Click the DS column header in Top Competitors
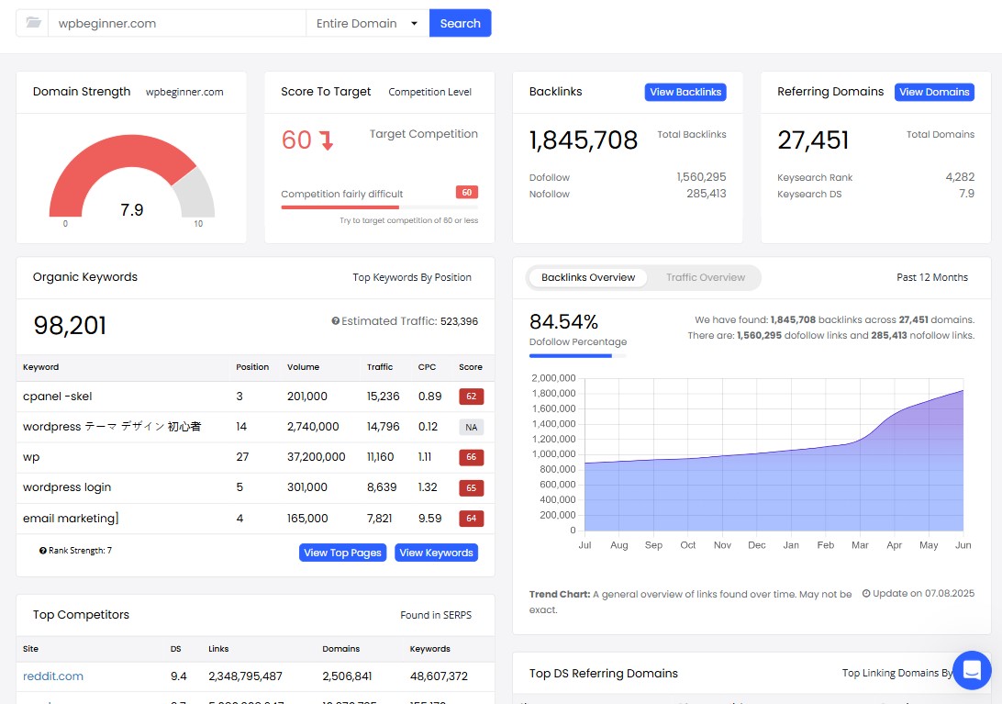 176,649
